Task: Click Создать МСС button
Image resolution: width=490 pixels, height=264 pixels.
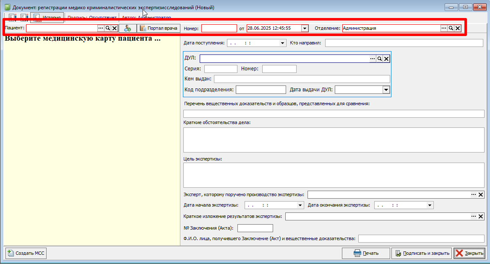Action: click(26, 253)
